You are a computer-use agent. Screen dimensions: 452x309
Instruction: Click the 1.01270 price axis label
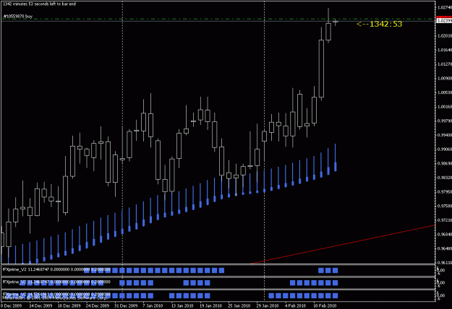(x=444, y=64)
